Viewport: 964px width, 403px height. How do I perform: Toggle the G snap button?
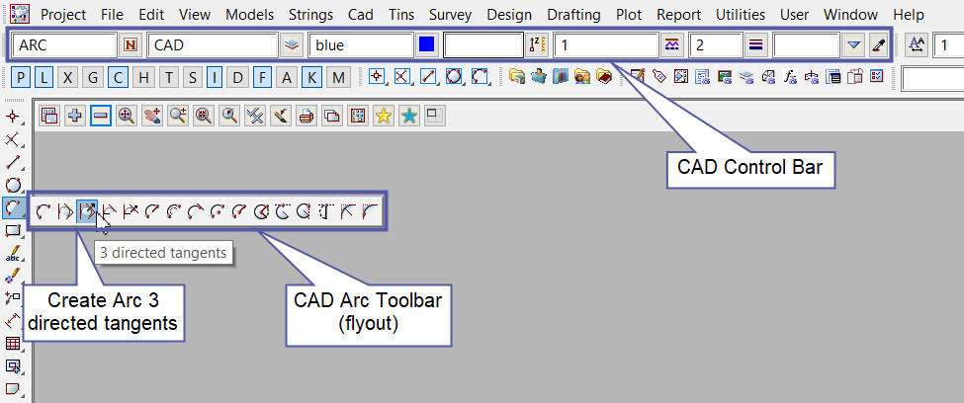click(94, 77)
